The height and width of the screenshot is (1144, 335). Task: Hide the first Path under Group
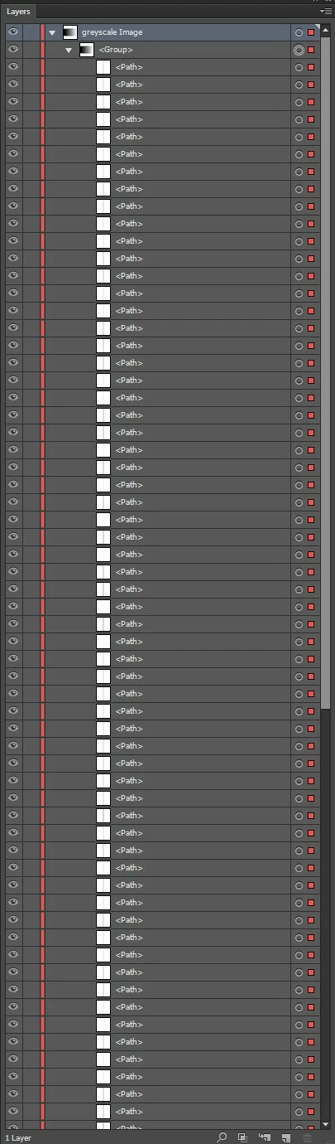[x=13, y=67]
